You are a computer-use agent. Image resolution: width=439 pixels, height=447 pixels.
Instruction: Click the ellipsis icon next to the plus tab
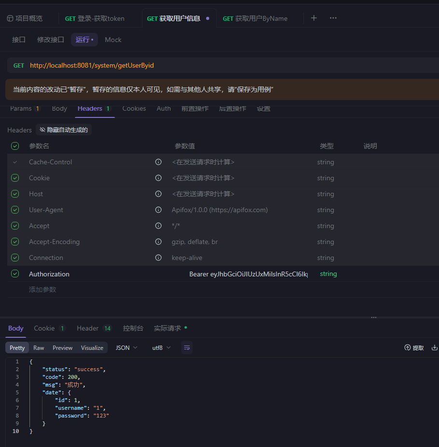tap(333, 18)
